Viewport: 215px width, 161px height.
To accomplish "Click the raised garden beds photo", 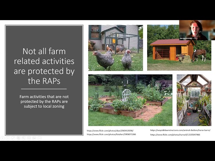I will (x=130, y=100).
